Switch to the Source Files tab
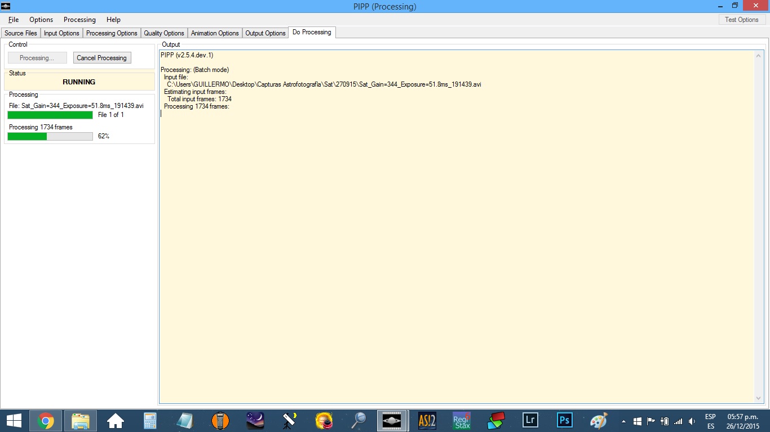Image resolution: width=770 pixels, height=432 pixels. tap(21, 33)
